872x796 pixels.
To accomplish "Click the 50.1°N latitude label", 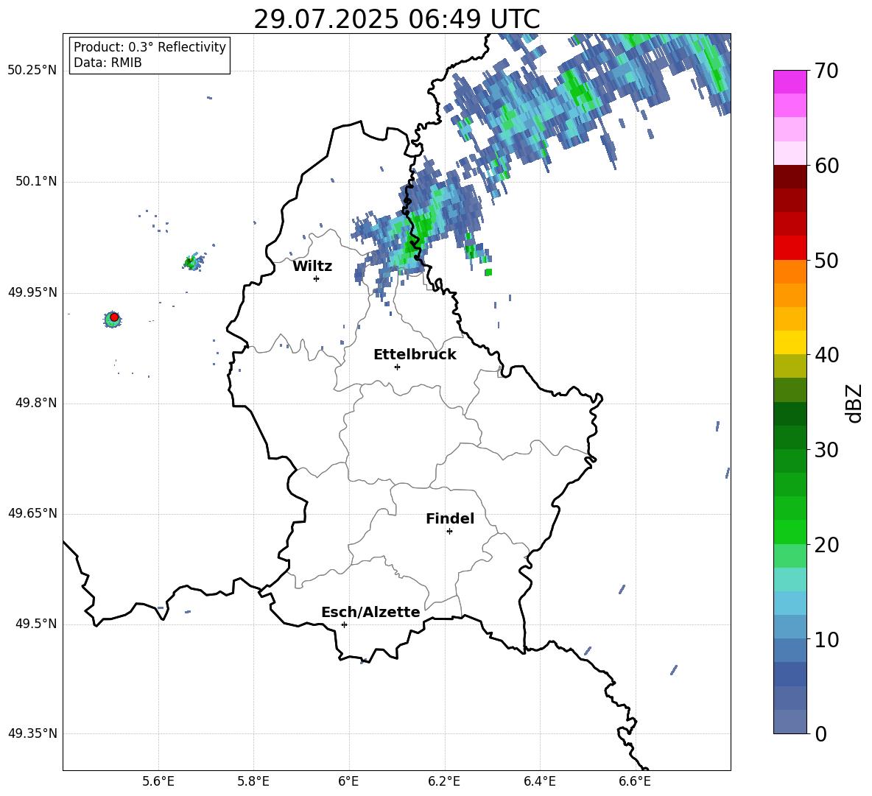I will tap(36, 182).
